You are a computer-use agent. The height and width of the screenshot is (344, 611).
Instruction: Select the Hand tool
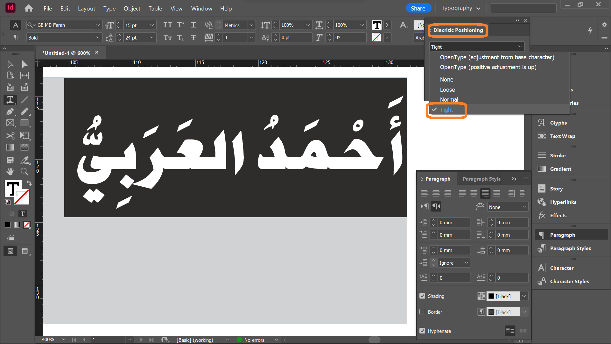10,172
